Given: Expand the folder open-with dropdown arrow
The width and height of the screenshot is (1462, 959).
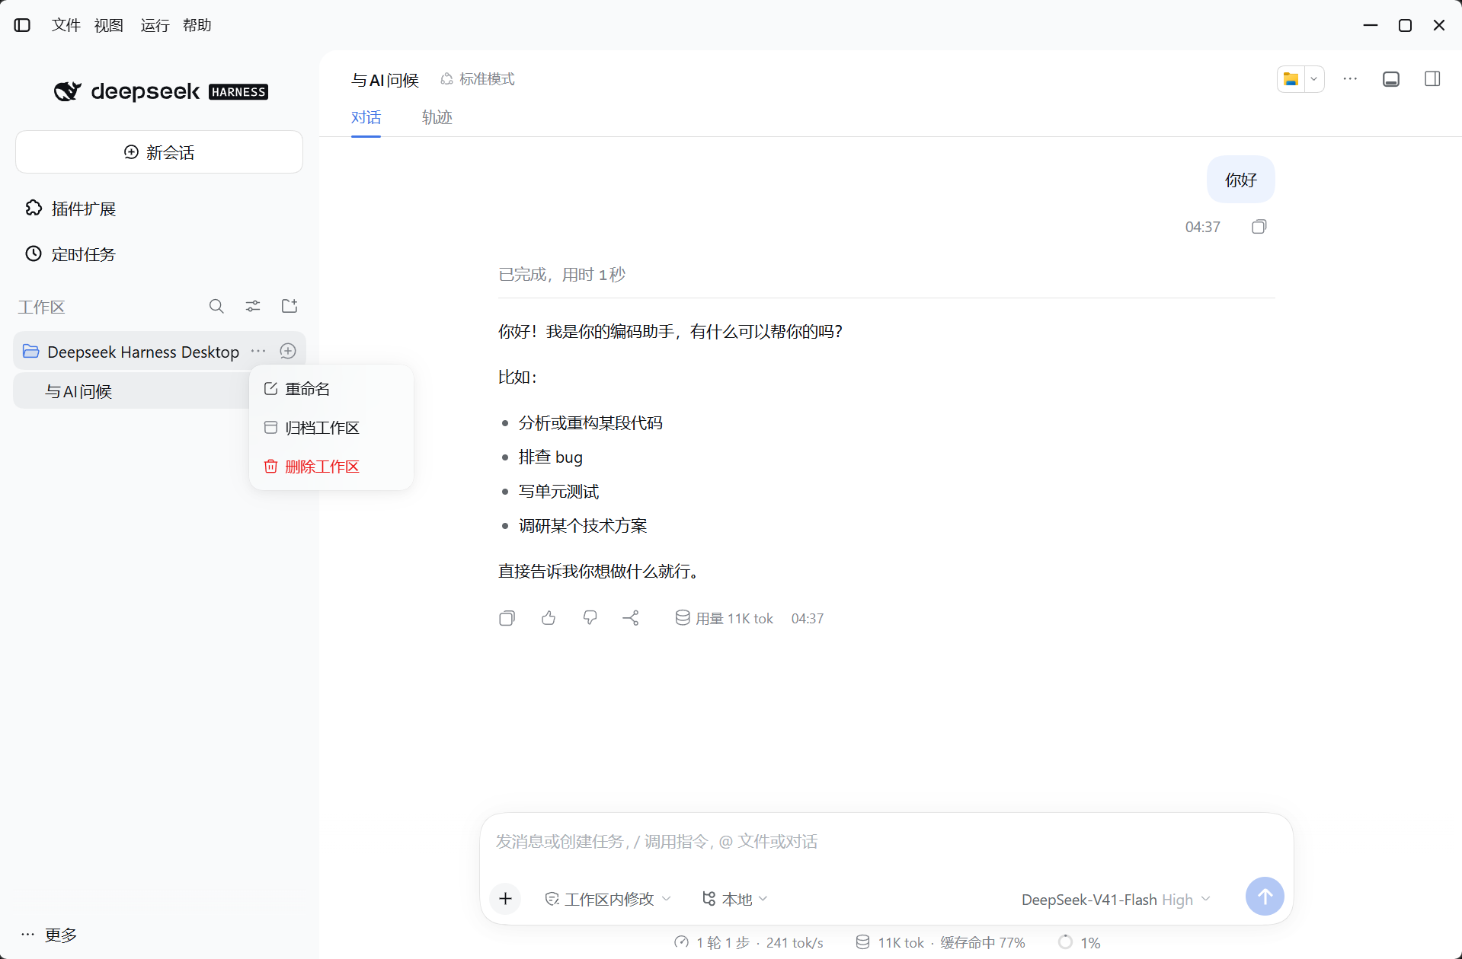Looking at the screenshot, I should pyautogui.click(x=1314, y=79).
